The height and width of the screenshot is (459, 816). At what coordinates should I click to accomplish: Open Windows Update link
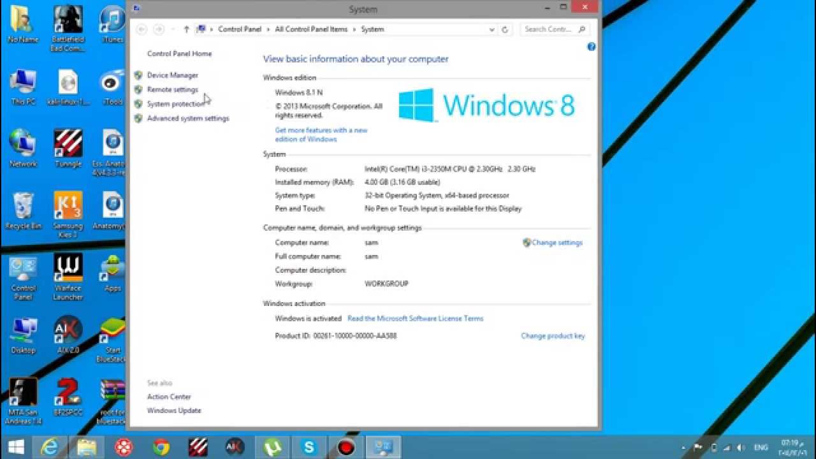pyautogui.click(x=174, y=411)
